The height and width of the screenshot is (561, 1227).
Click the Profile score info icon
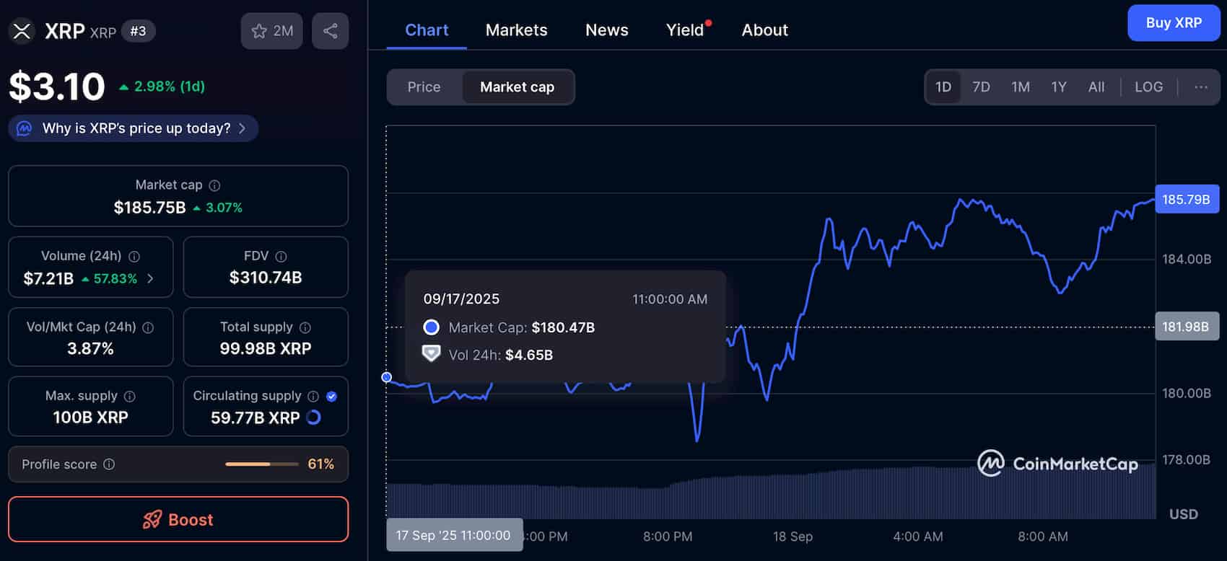click(x=109, y=464)
